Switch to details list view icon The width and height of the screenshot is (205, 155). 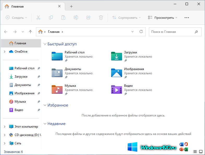click(x=195, y=152)
